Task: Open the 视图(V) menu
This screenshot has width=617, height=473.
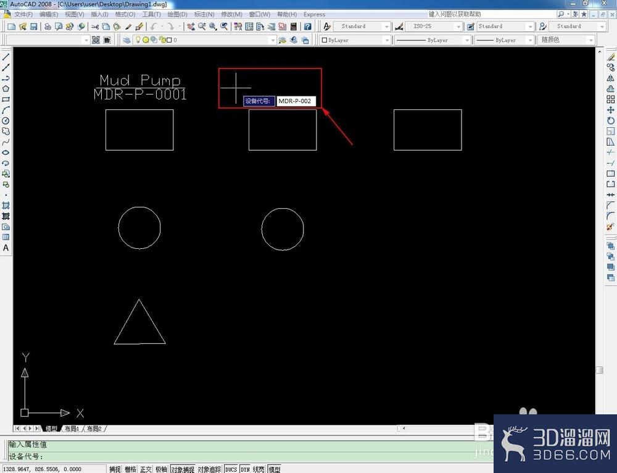Action: click(x=75, y=14)
